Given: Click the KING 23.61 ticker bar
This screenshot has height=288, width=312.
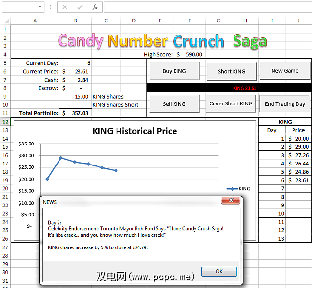Looking at the screenshot, I should coord(229,88).
